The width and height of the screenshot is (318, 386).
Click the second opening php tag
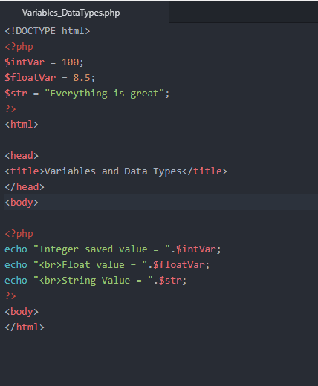pos(19,234)
